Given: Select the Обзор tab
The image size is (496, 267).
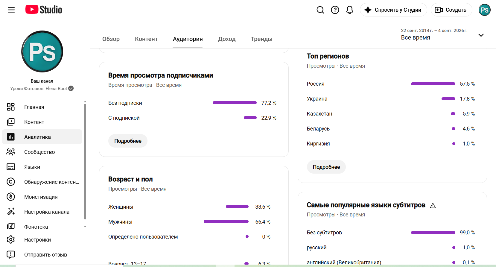Looking at the screenshot, I should point(111,39).
